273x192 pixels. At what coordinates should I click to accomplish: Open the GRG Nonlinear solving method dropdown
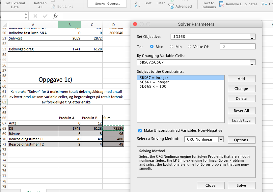point(221,139)
